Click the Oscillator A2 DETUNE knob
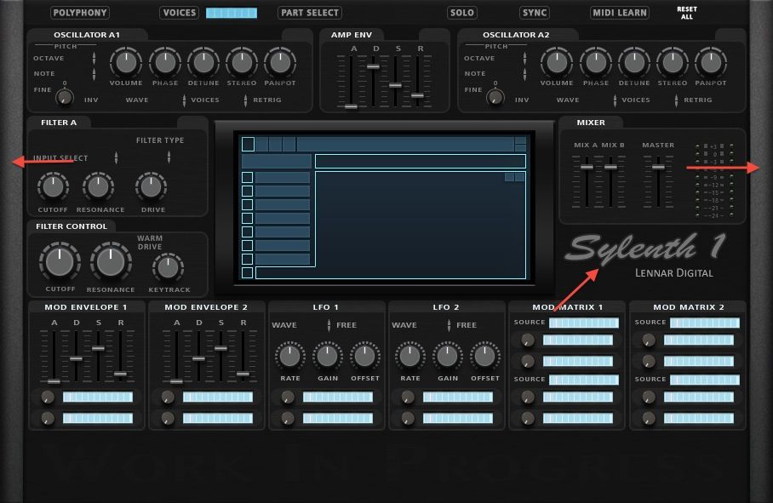Screen dimensions: 773x503 (x=634, y=62)
